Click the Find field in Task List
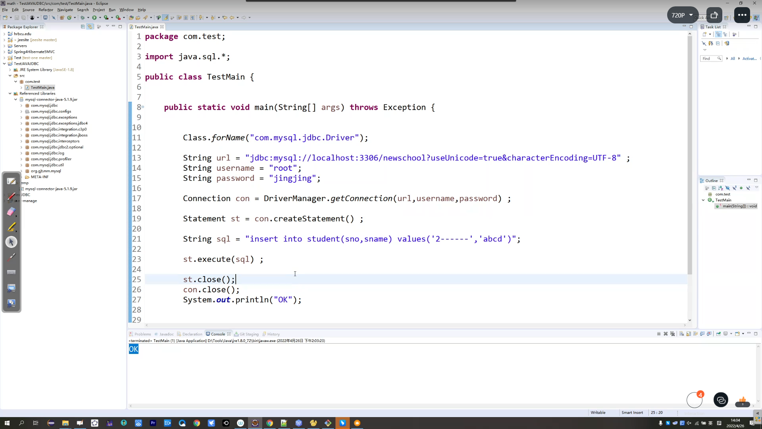The width and height of the screenshot is (762, 429). (x=711, y=58)
